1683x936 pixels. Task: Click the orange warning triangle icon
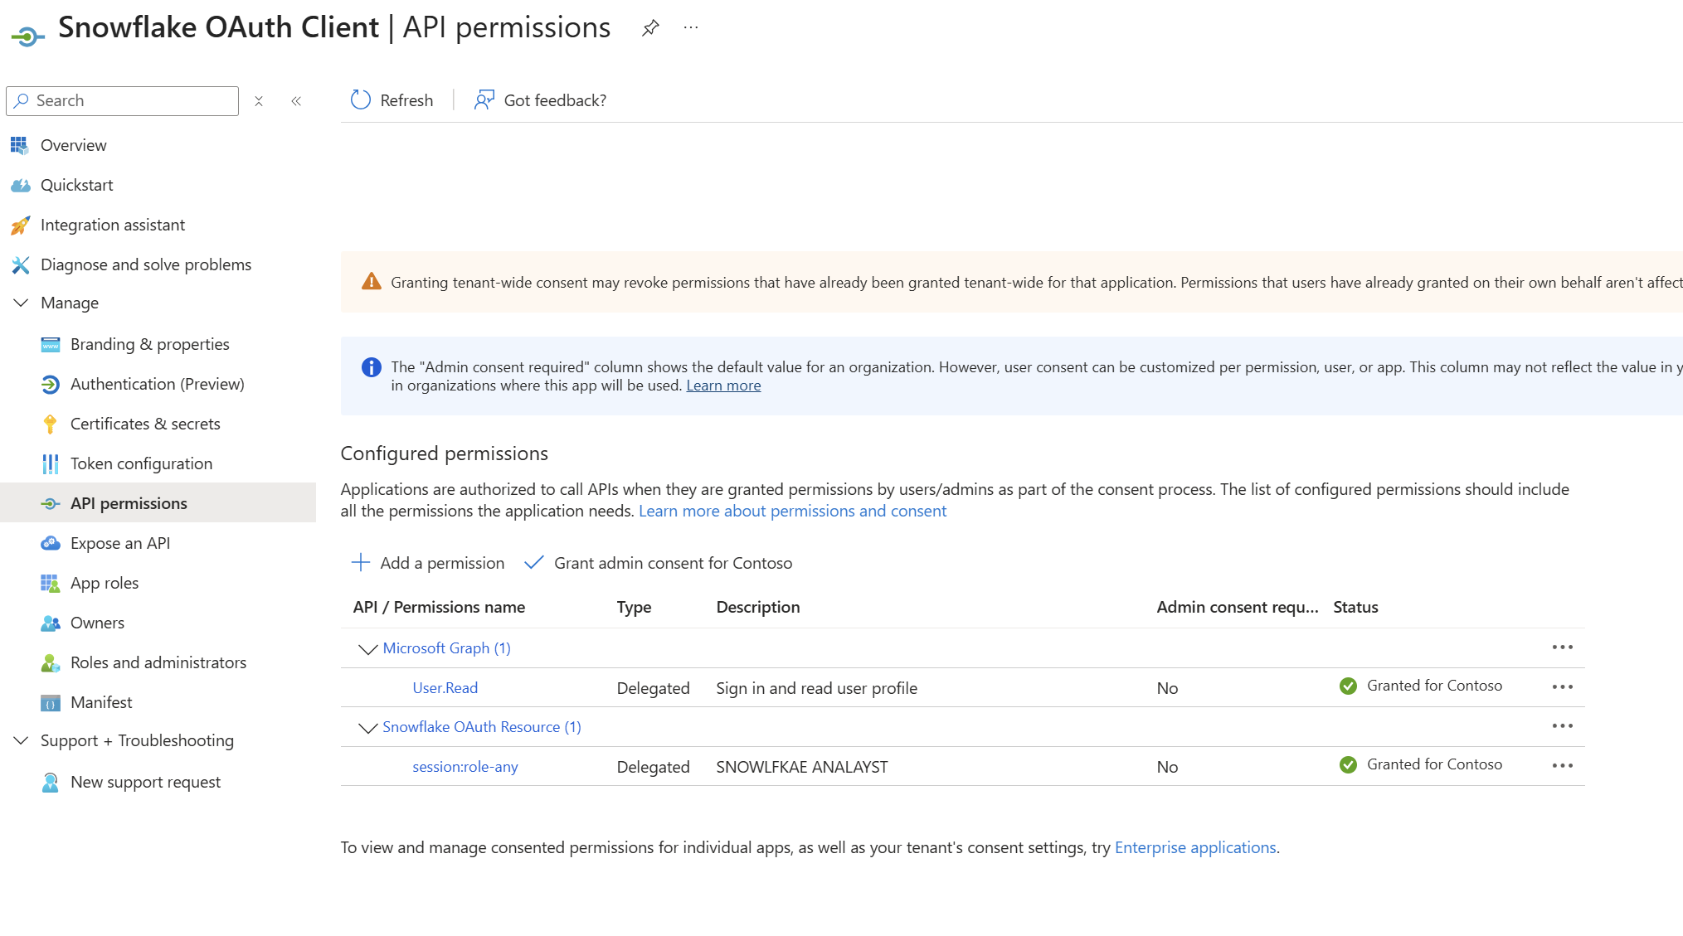(x=372, y=282)
